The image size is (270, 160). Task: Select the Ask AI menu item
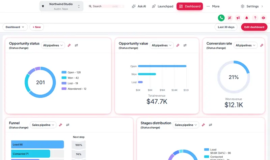coord(139,6)
